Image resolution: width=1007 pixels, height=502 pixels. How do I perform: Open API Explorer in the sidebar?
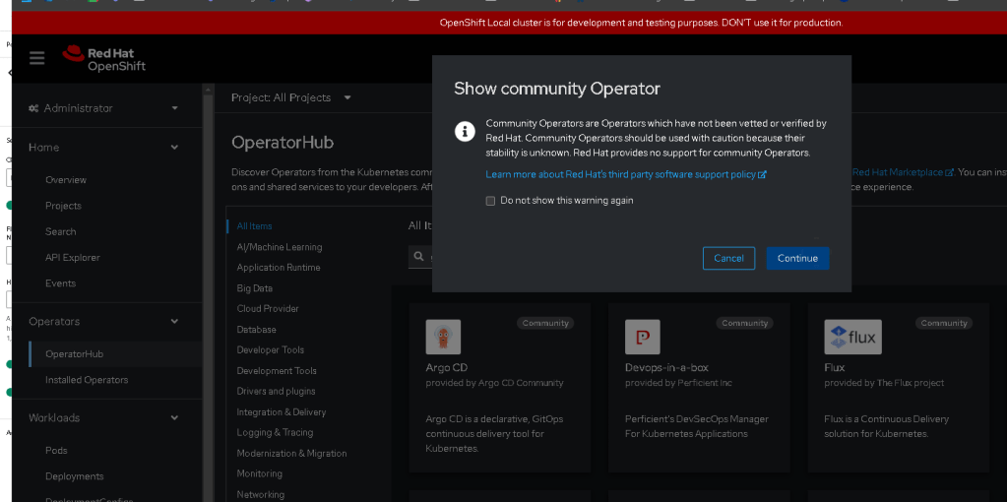[73, 258]
